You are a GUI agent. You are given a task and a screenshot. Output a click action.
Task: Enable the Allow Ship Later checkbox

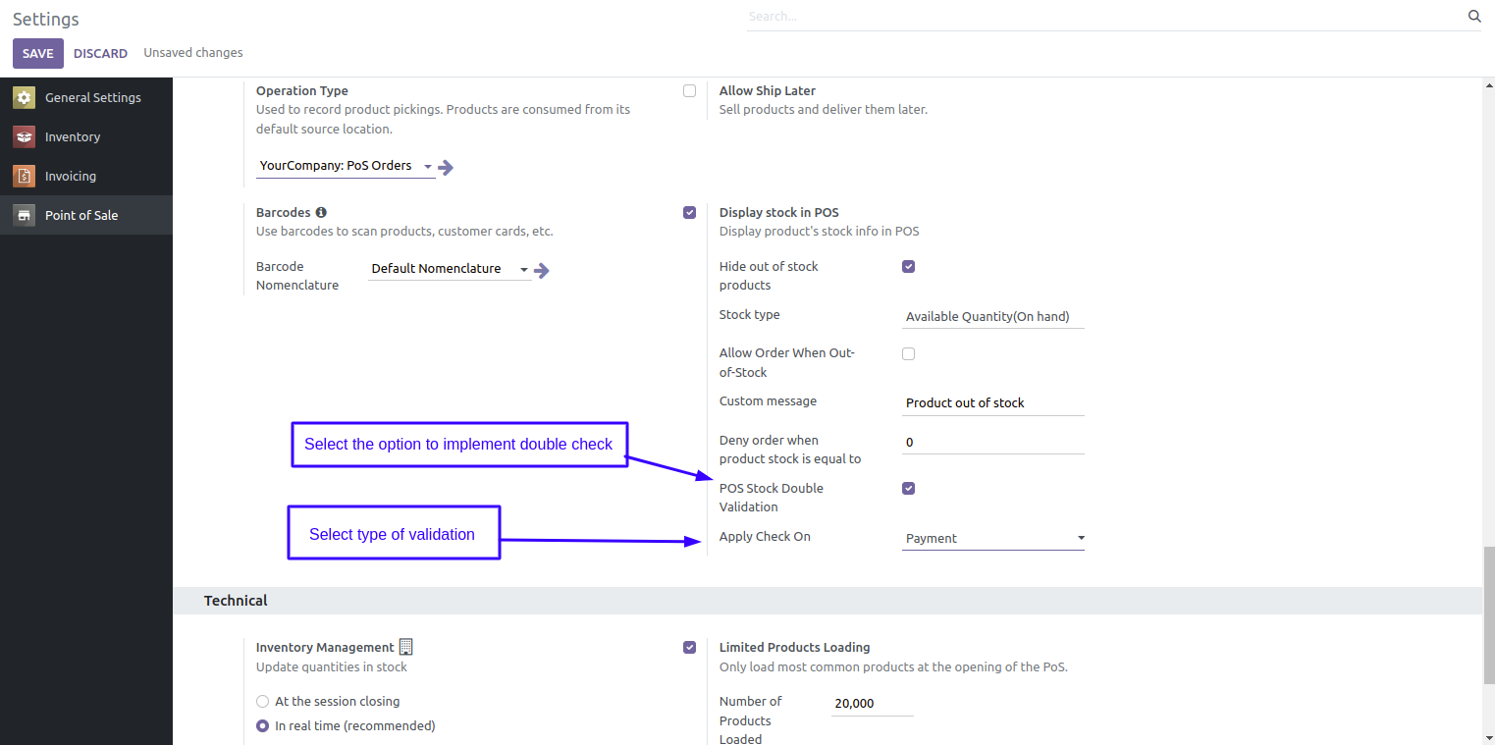pyautogui.click(x=689, y=90)
